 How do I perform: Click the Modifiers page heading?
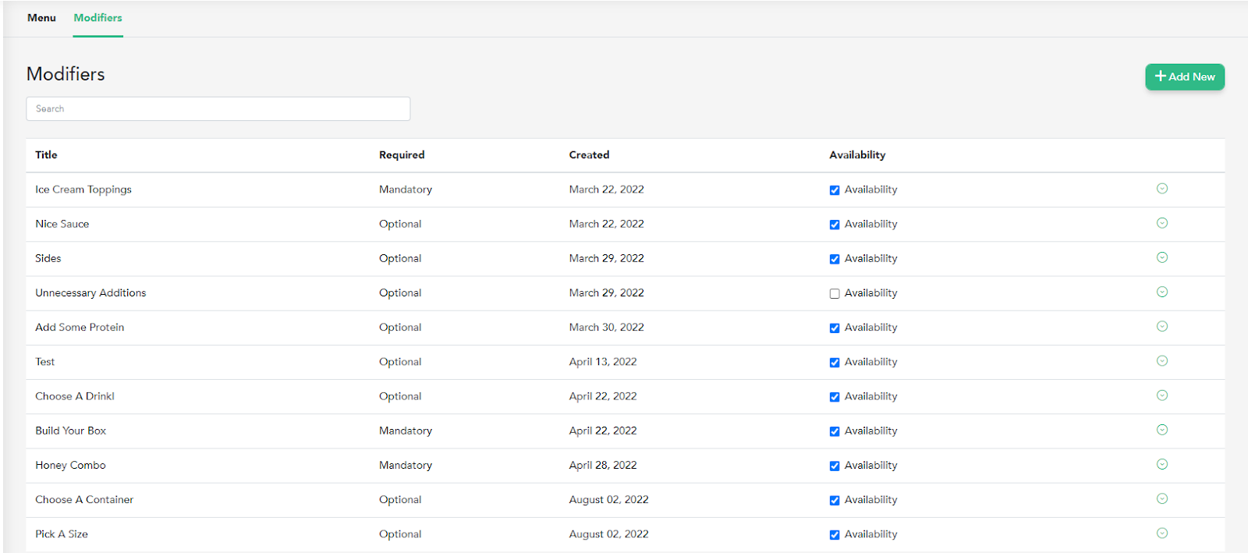tap(66, 74)
